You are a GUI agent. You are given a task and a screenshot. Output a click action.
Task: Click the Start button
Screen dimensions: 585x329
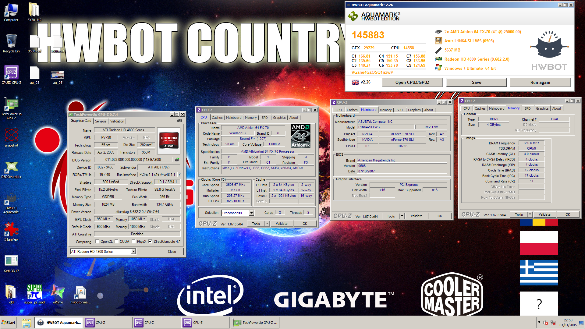pos(9,323)
